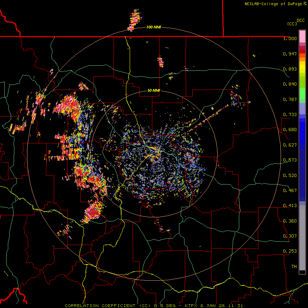
Task: Select the 0.253 scale value
Action: (x=290, y=251)
